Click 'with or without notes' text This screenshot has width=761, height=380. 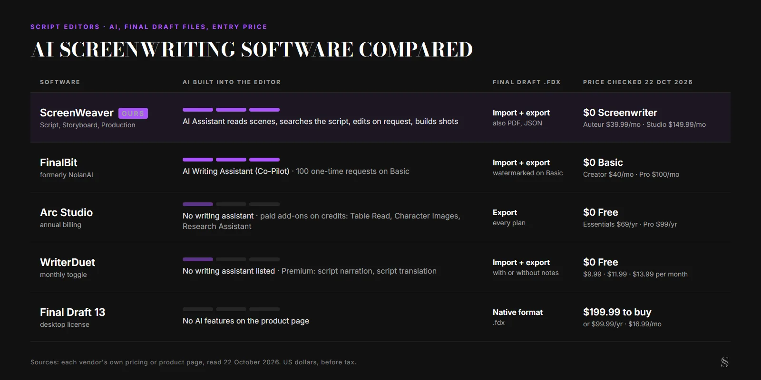click(526, 273)
